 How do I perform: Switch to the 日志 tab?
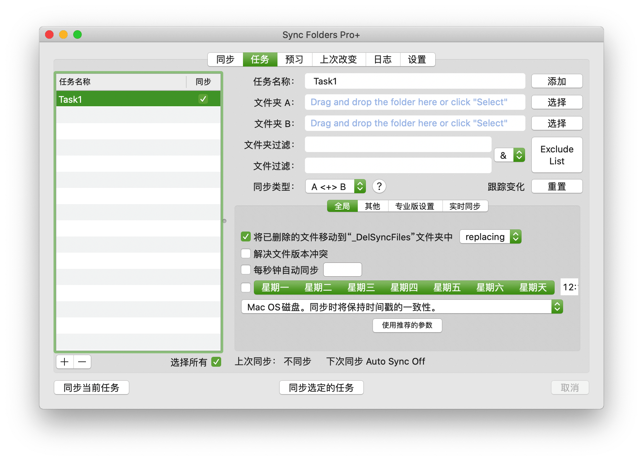pos(382,59)
